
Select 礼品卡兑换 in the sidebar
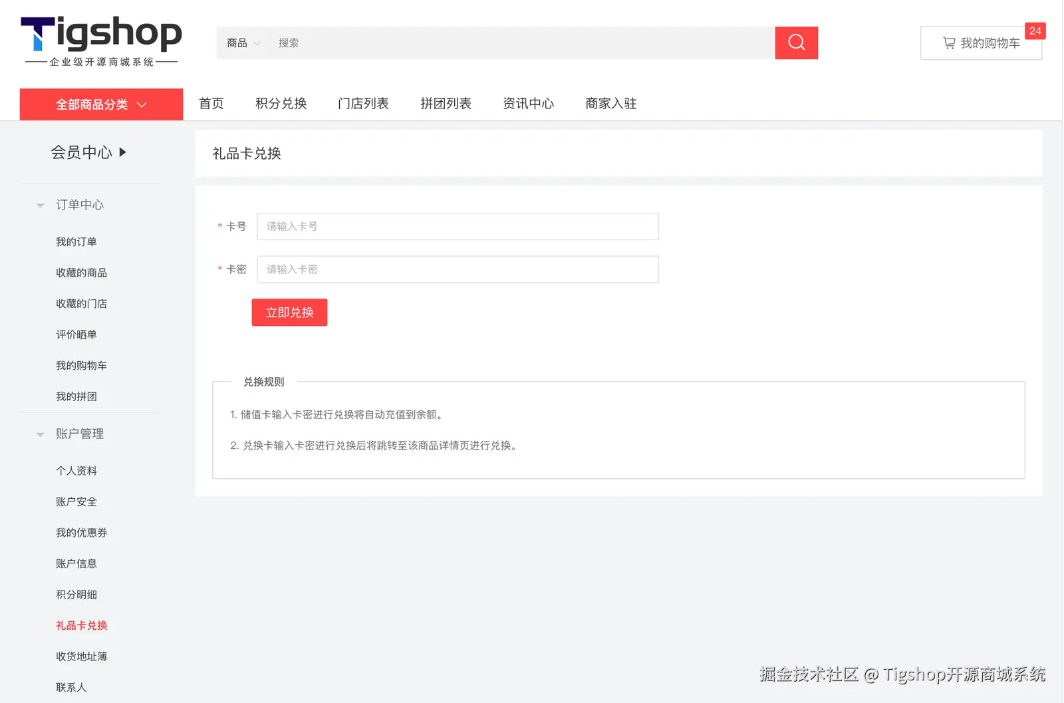point(81,626)
